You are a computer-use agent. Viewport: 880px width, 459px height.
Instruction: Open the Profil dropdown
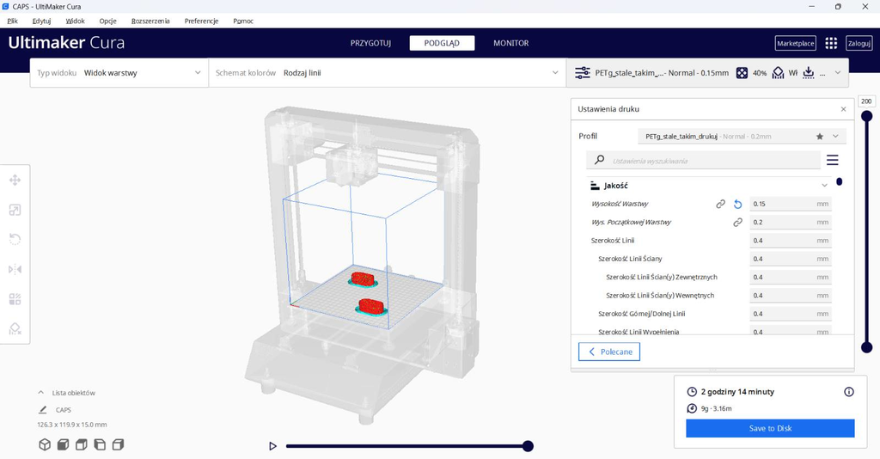tap(742, 137)
